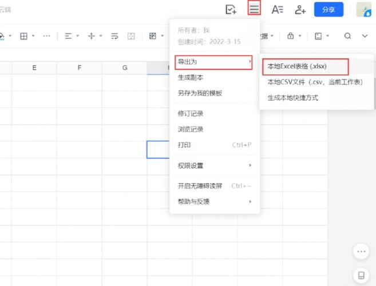Viewport: 376px width, 286px height.
Task: Open the more options ellipsis in toolbar
Action: [46, 36]
